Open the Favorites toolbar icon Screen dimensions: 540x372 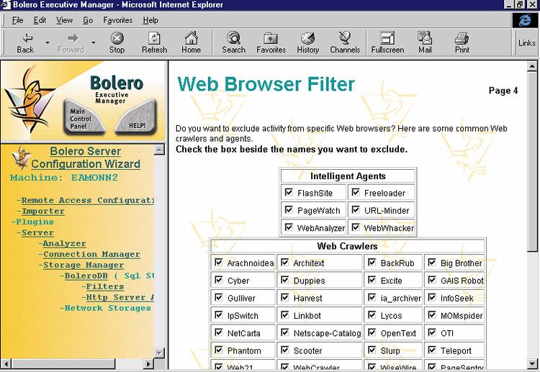[271, 42]
